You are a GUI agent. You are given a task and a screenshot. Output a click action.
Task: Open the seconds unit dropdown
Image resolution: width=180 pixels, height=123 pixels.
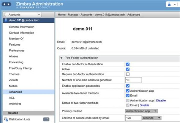151,118
